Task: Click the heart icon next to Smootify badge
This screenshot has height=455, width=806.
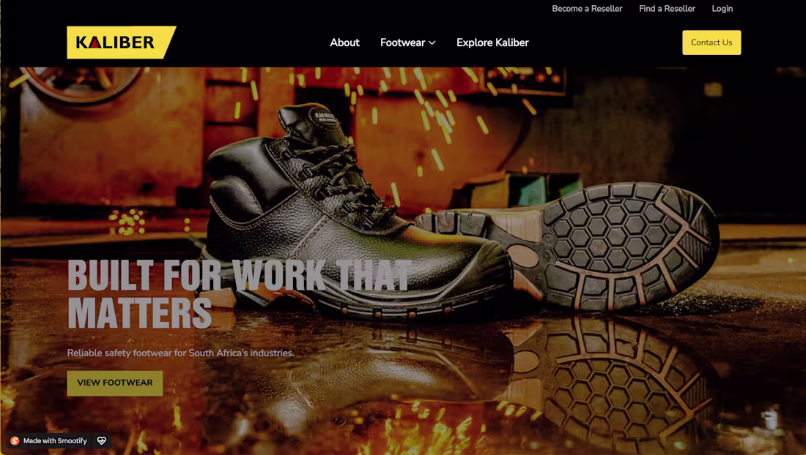Action: pos(100,440)
